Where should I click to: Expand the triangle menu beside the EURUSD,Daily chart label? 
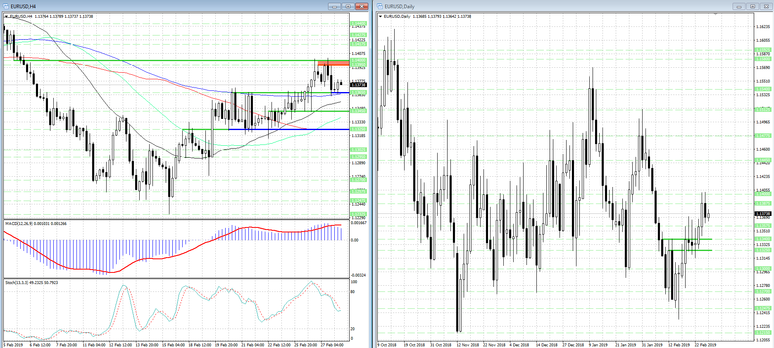pos(381,17)
